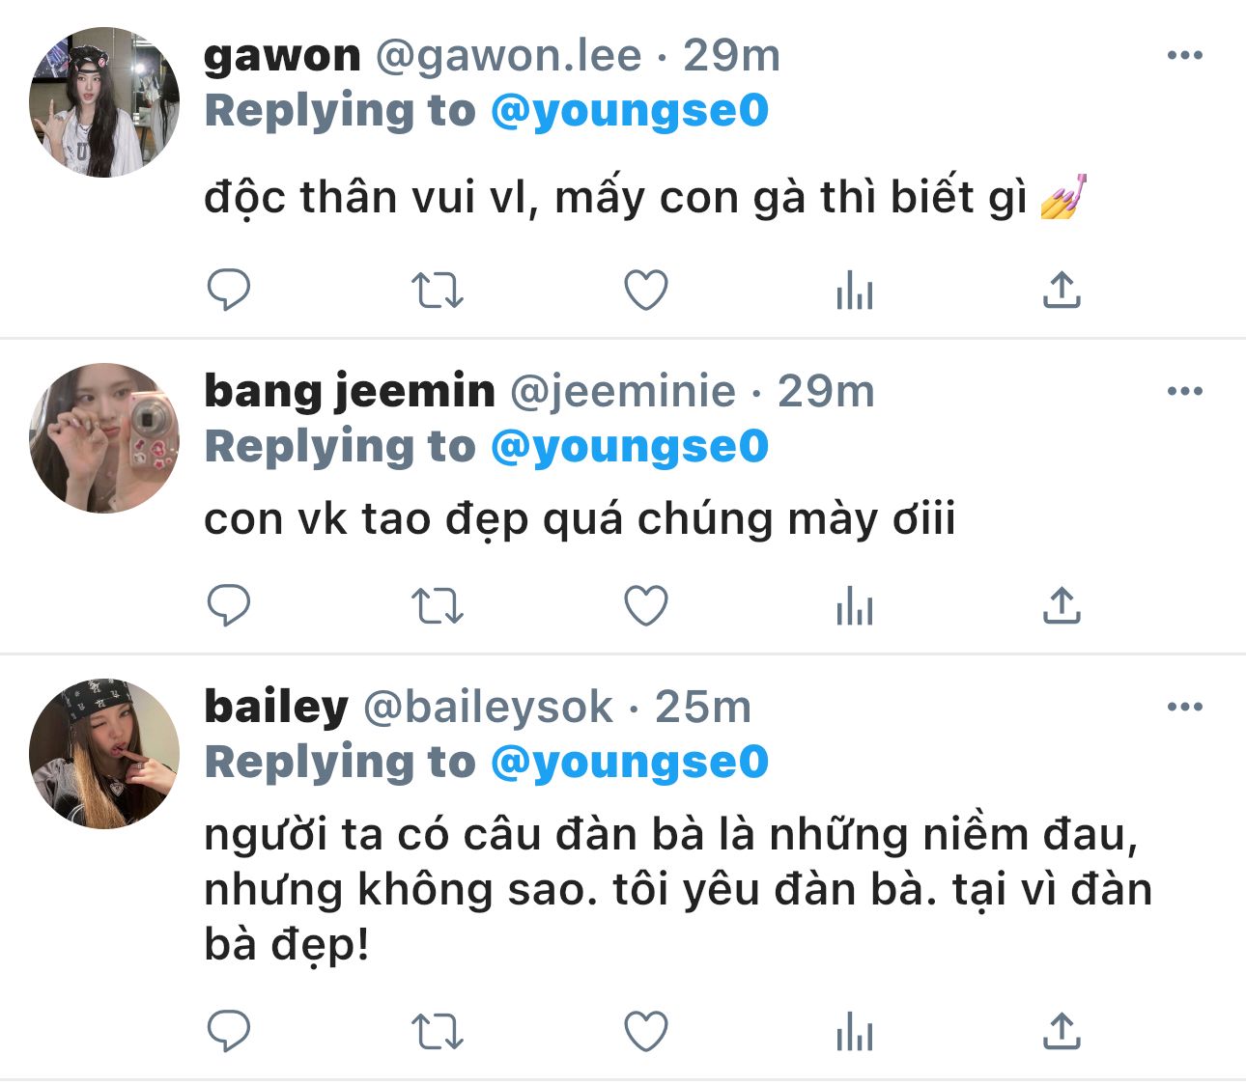
Task: Share bang jeemin's tweet
Action: click(1062, 606)
